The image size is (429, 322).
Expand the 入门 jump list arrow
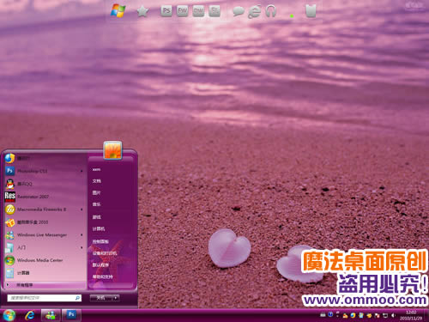point(82,247)
